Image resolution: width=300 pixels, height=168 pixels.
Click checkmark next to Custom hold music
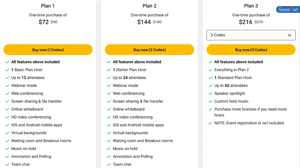click(210, 101)
